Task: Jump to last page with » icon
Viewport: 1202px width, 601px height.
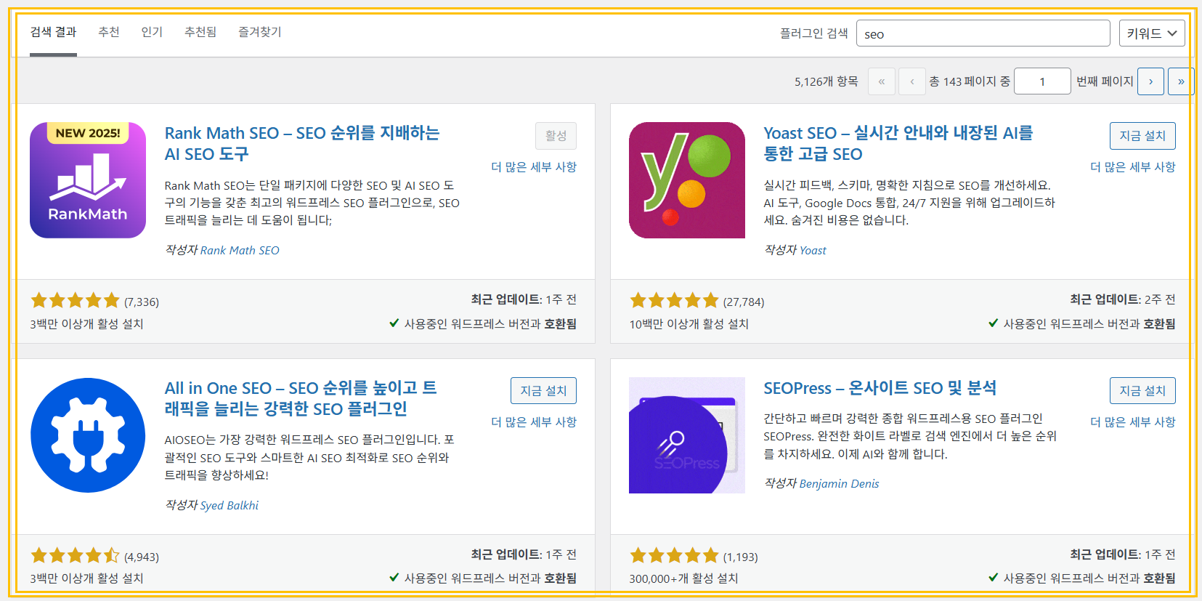Action: coord(1180,81)
